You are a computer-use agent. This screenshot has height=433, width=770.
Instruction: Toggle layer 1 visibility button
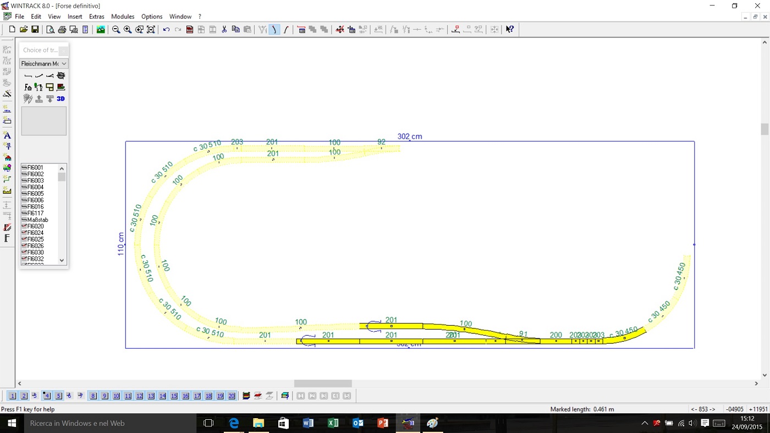13,396
